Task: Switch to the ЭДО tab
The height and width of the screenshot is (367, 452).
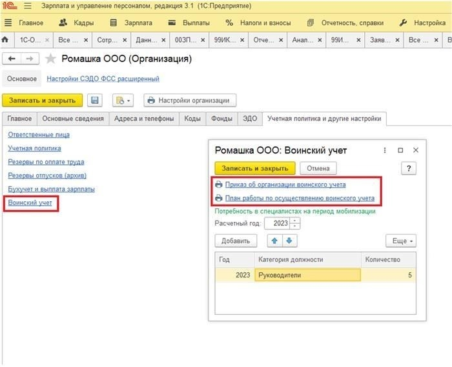Action: [x=250, y=119]
